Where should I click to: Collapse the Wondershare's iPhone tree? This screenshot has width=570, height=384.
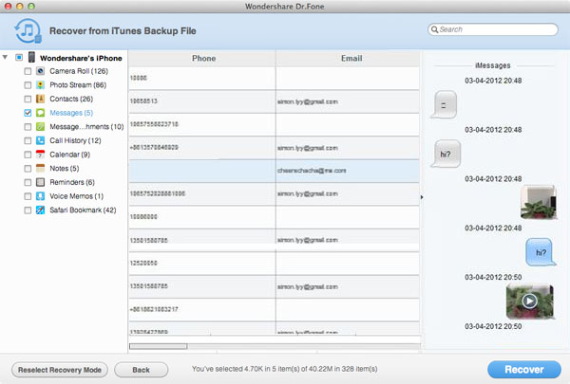[x=5, y=57]
